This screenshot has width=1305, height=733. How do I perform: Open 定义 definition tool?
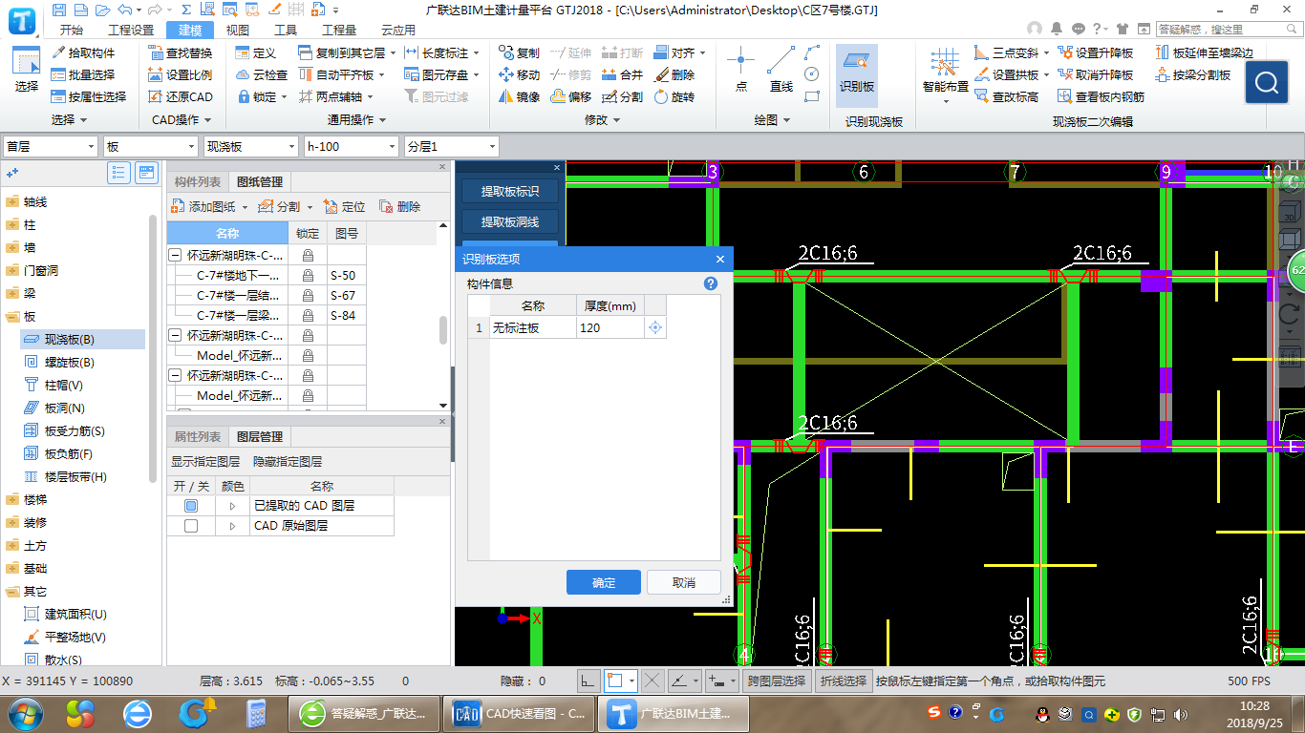click(x=255, y=52)
